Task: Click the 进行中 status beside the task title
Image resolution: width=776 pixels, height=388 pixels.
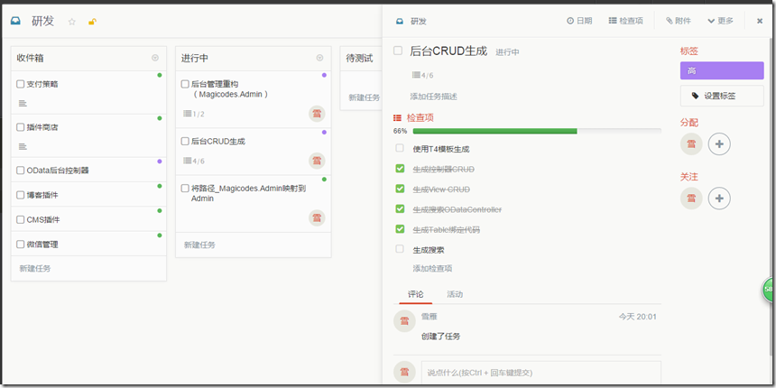Action: pyautogui.click(x=508, y=52)
